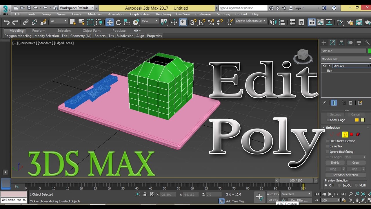Click the Shrink selection button
371x209 pixels.
click(335, 163)
